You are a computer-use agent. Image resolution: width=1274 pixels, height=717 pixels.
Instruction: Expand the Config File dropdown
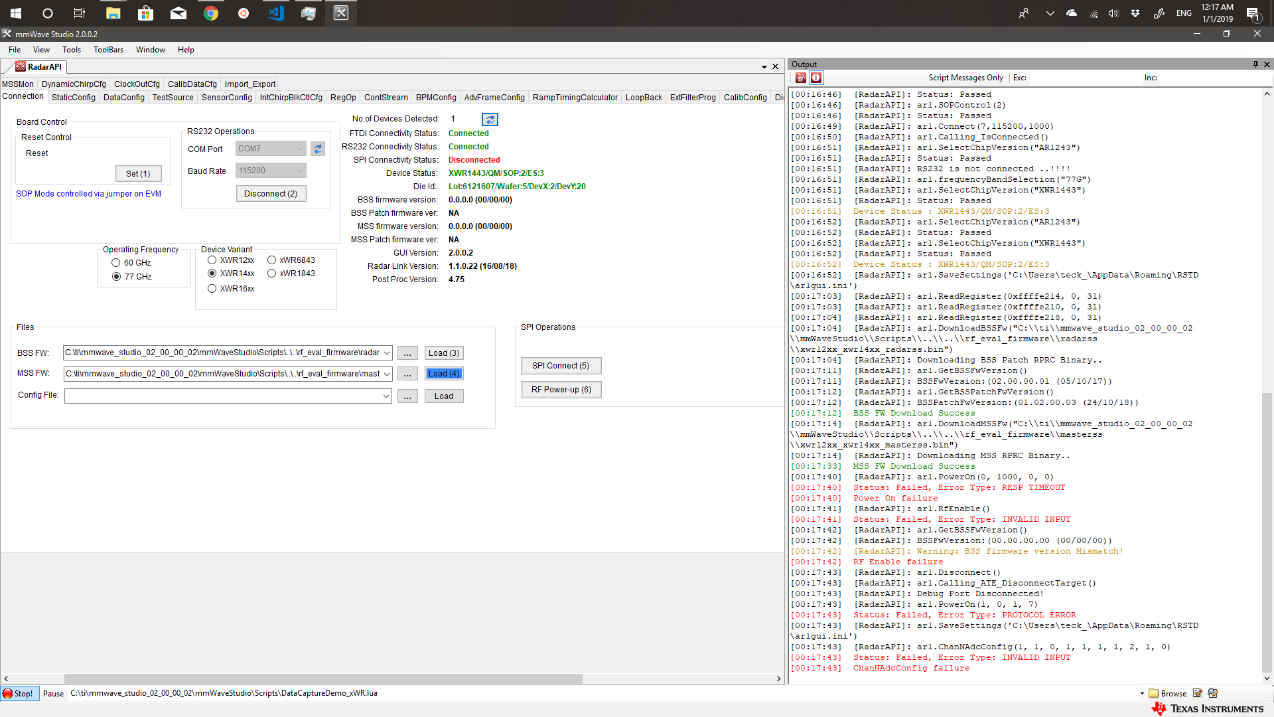(386, 396)
